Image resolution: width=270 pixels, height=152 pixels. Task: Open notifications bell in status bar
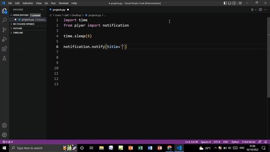pos(265,142)
